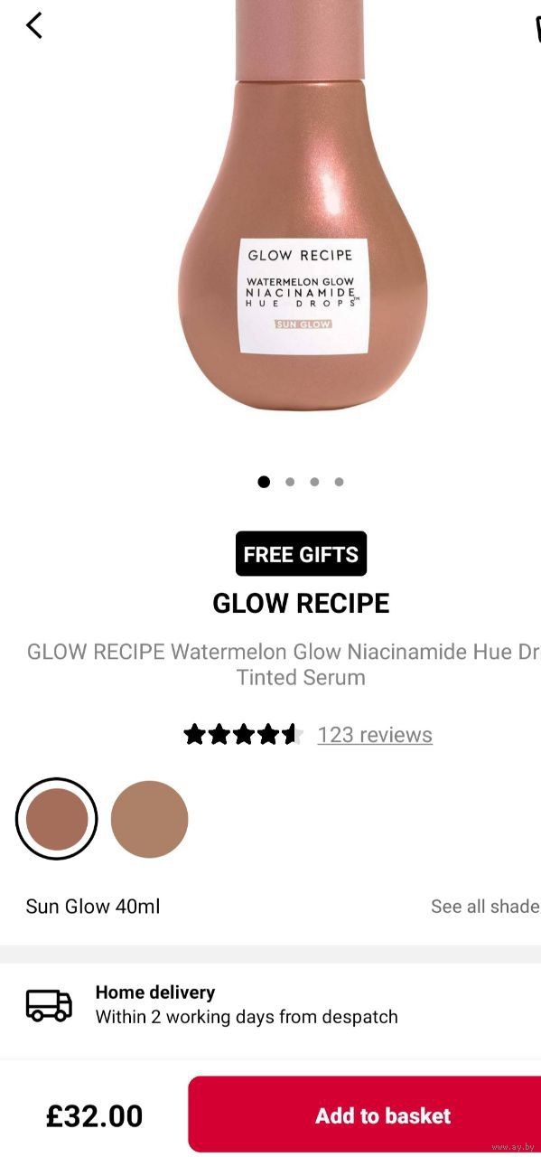Click the star rating icons
541x1157 pixels.
(242, 734)
